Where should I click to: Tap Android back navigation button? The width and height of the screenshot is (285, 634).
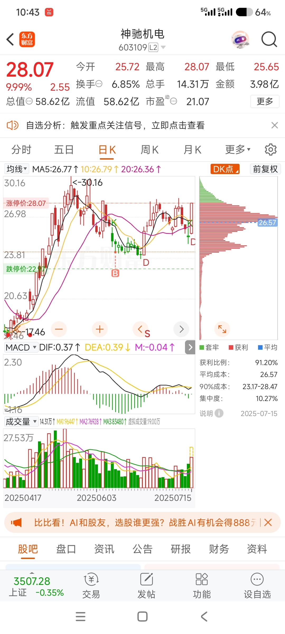(x=204, y=617)
